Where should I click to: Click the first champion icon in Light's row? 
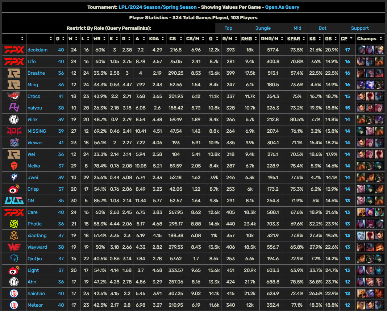tap(361, 270)
